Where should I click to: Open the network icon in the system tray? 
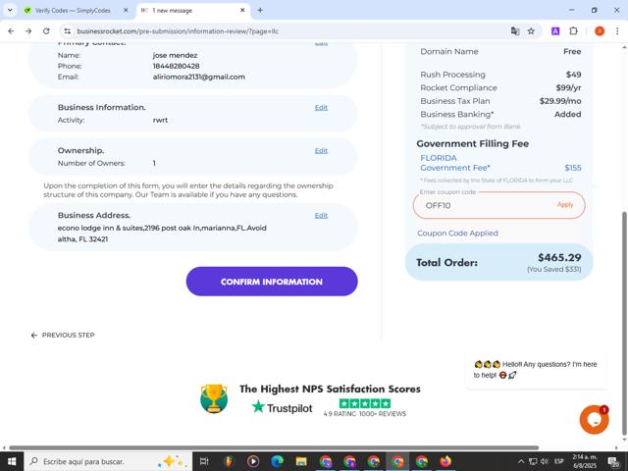click(x=533, y=461)
